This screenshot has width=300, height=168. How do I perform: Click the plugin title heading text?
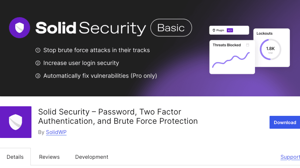[118, 116]
